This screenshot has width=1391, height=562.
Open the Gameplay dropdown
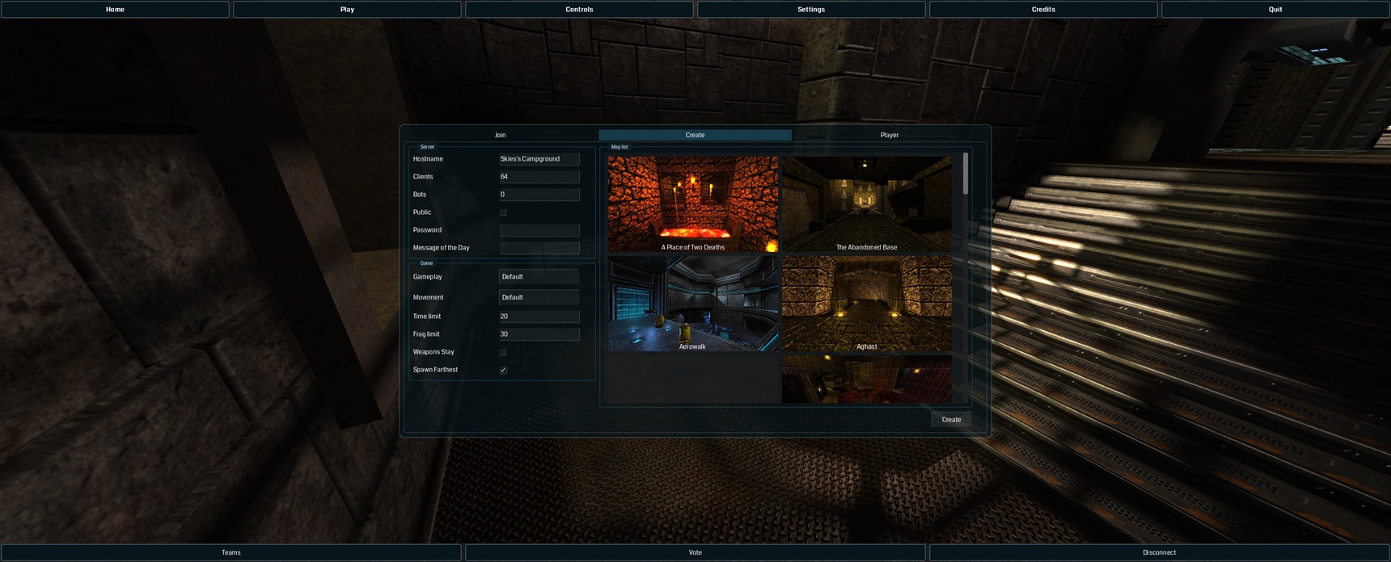coord(539,277)
